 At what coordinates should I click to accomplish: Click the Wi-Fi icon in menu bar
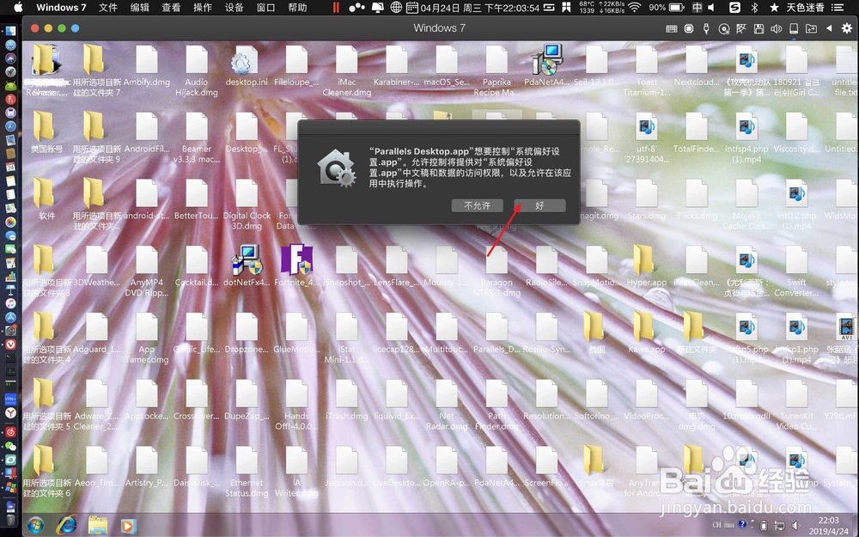tap(635, 7)
